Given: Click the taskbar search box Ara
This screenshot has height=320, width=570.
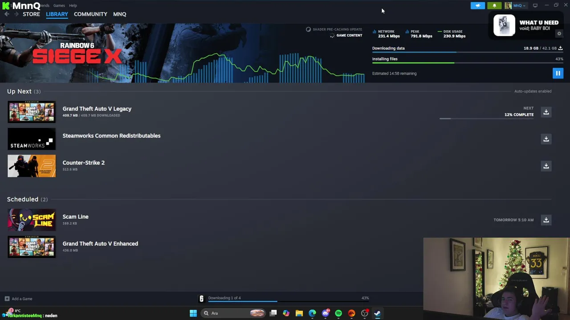Looking at the screenshot, I should pos(233,313).
